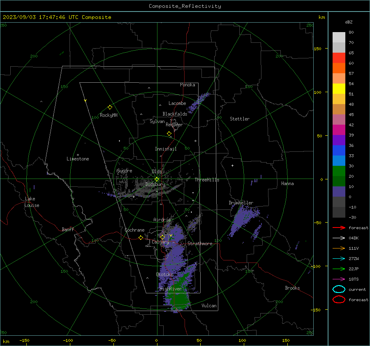Click the asterisk marker above Limestone
This screenshot has height=346, width=370.
click(x=78, y=155)
